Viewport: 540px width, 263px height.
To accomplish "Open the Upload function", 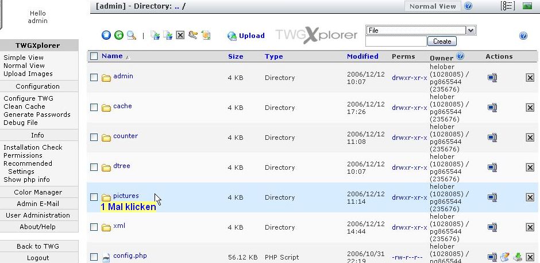I will pos(246,36).
